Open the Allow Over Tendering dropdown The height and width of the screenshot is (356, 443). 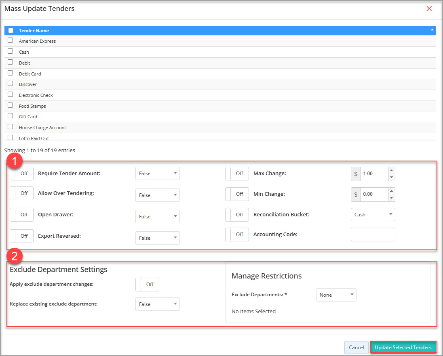(x=158, y=195)
